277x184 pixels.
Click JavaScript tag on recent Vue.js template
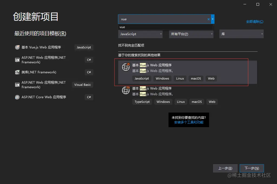coord(84,47)
